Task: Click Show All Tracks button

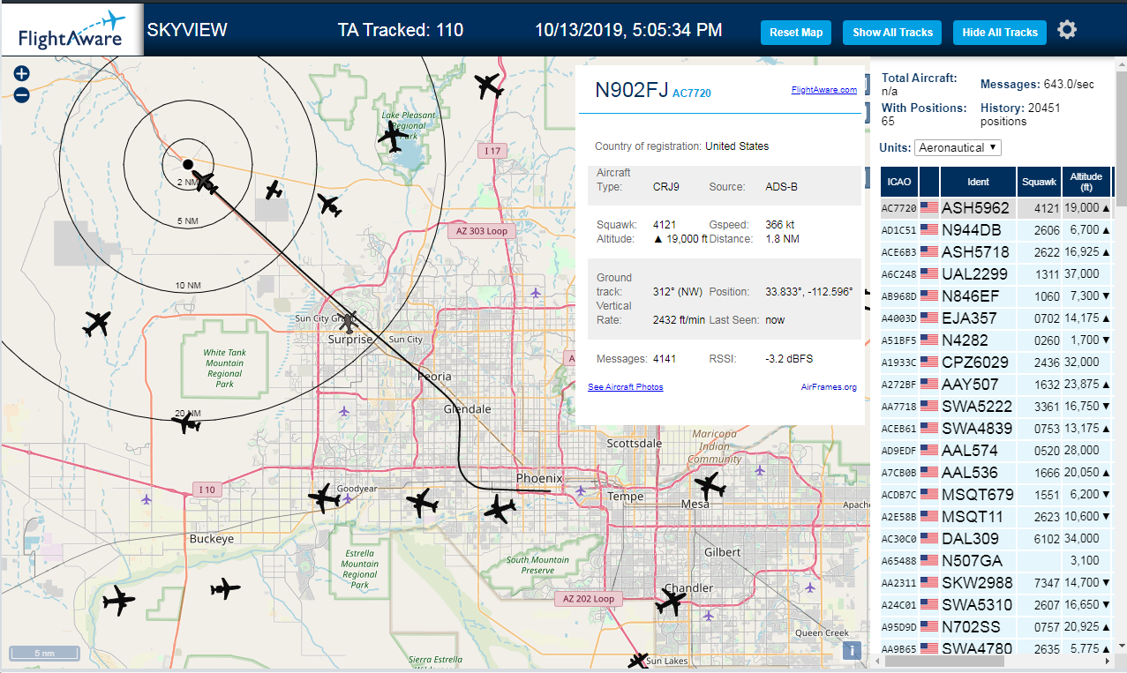Action: 892,33
